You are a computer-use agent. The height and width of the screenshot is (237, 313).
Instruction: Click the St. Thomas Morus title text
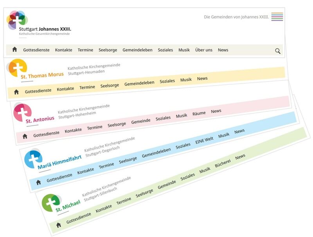[42, 75]
